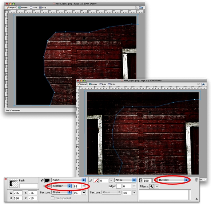Click the white stroke Edge swatch

119,186
